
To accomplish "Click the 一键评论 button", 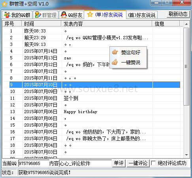I will [138, 163].
